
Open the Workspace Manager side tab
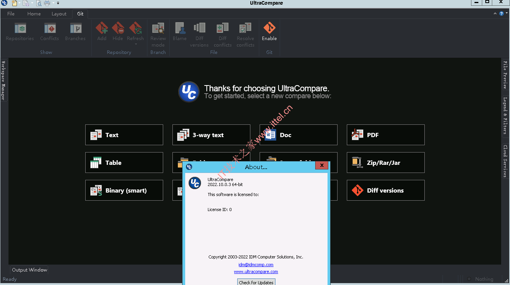click(x=3, y=80)
